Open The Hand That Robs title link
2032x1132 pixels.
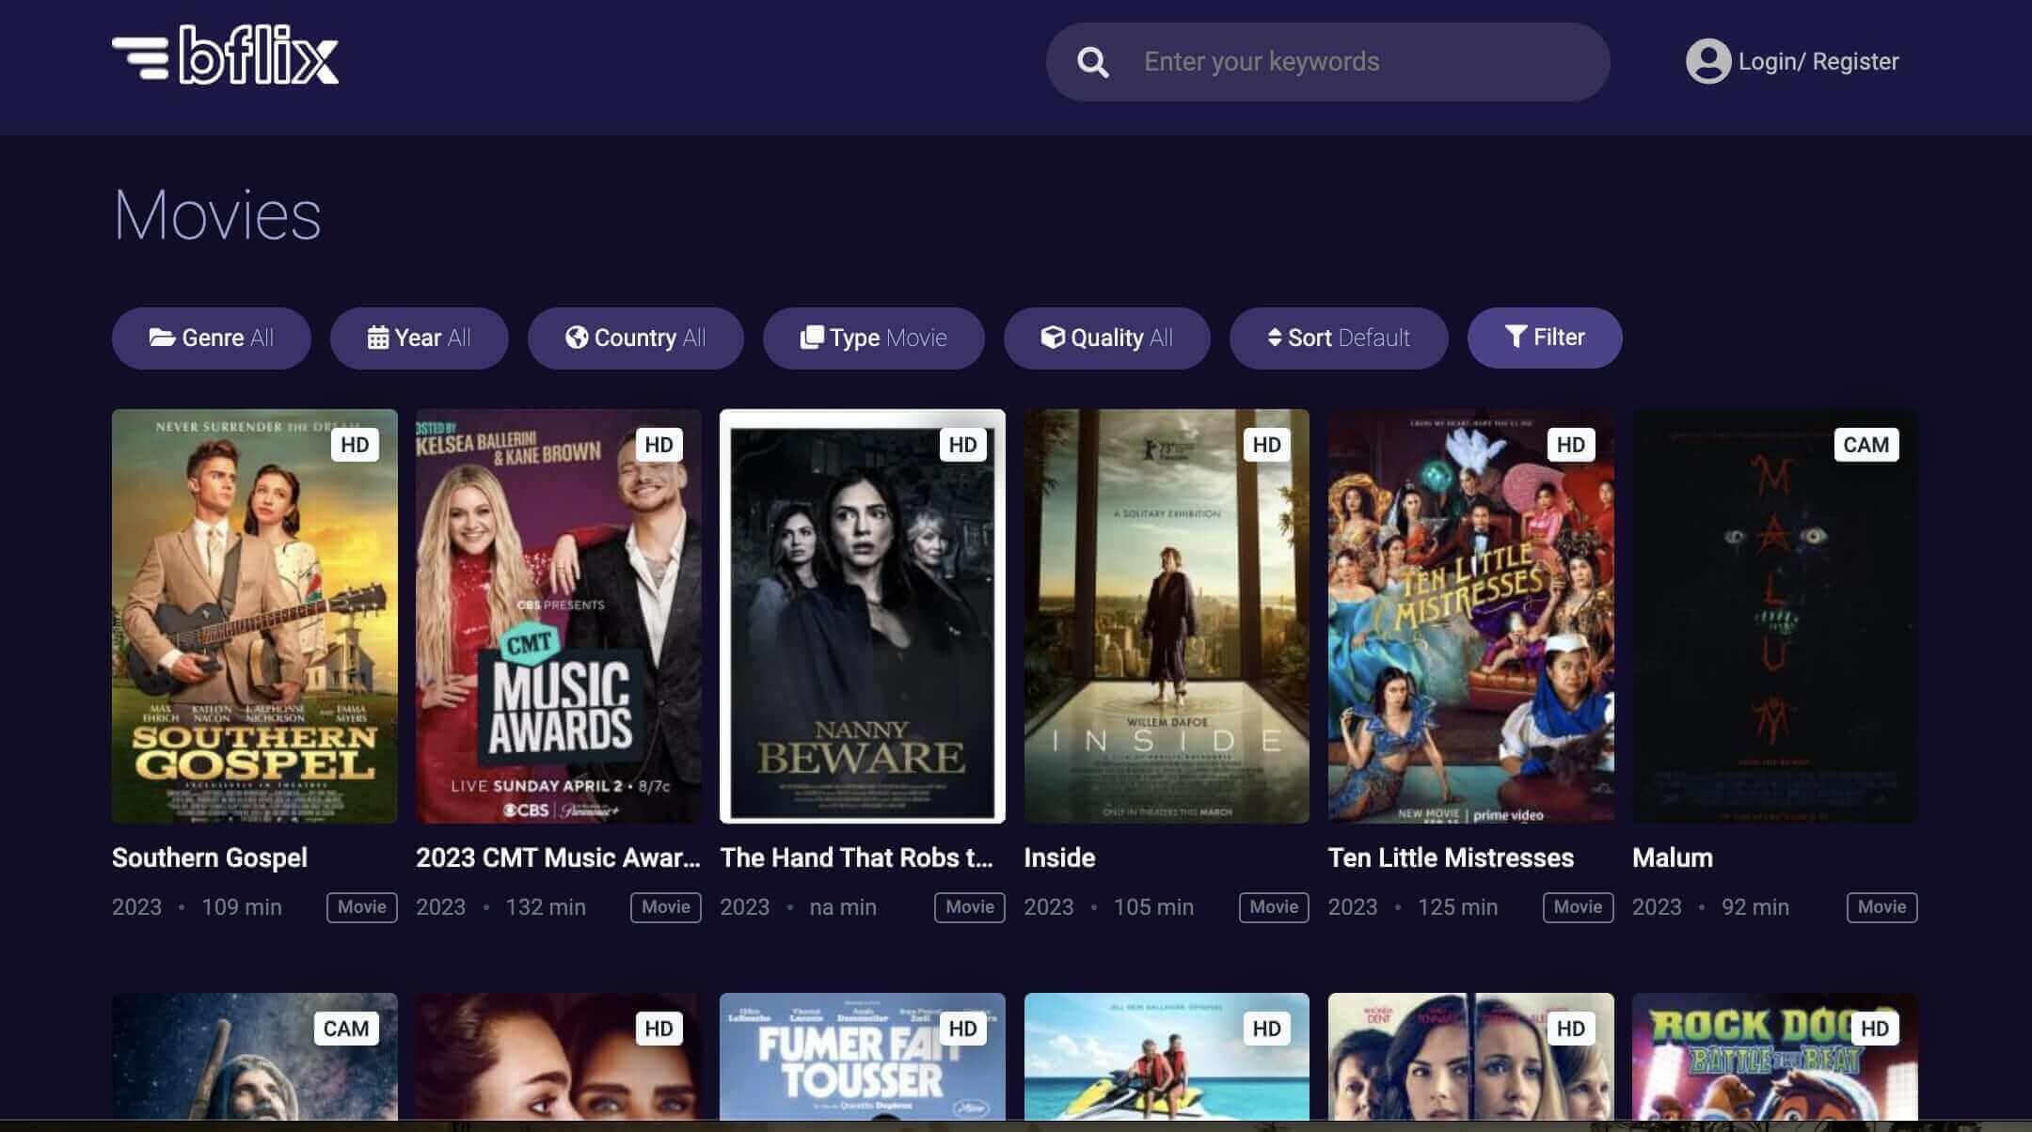coord(856,857)
